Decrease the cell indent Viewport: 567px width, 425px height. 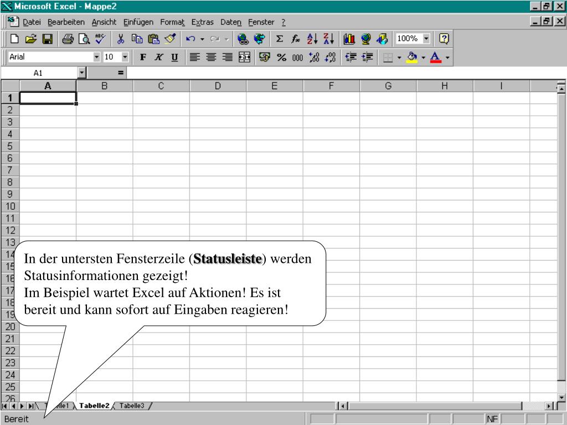tap(350, 57)
